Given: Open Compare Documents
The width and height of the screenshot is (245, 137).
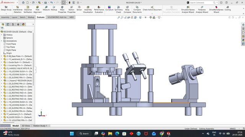Looking at the screenshot, I should (x=137, y=10).
